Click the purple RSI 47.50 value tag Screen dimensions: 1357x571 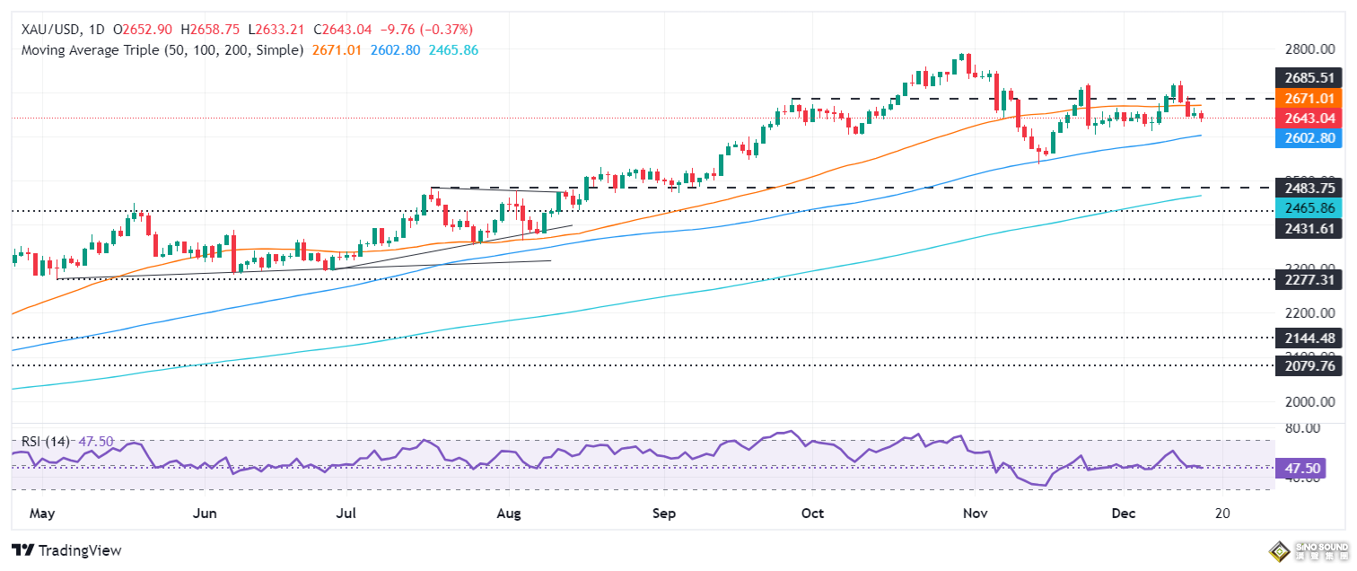click(x=1310, y=468)
